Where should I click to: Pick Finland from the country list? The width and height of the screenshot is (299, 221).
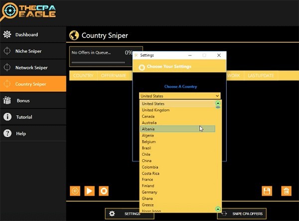[178, 186]
